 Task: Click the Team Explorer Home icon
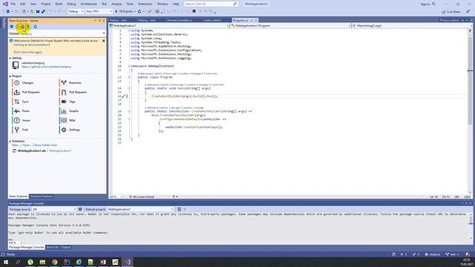(x=22, y=27)
